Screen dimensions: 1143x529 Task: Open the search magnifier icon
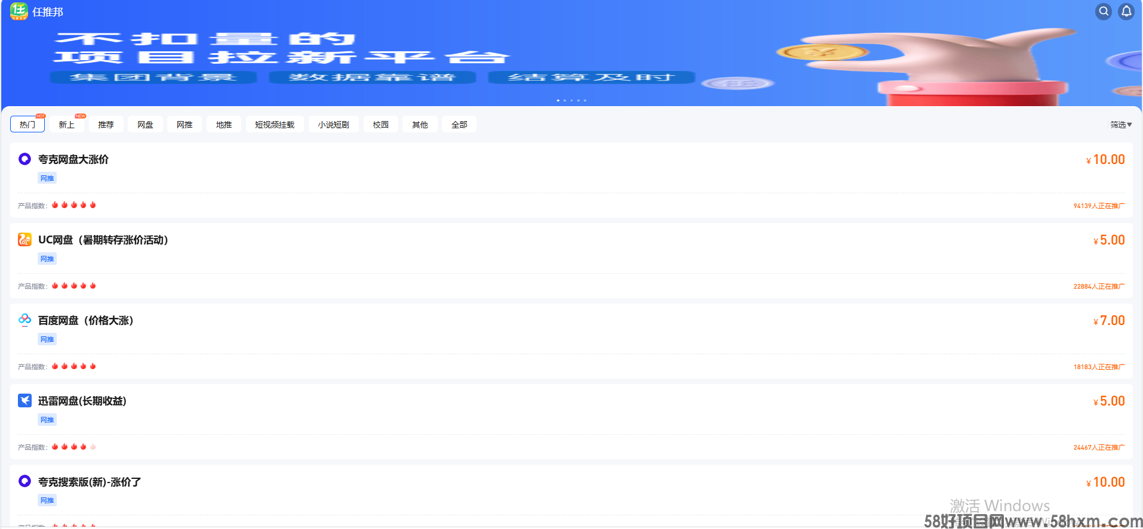tap(1104, 11)
